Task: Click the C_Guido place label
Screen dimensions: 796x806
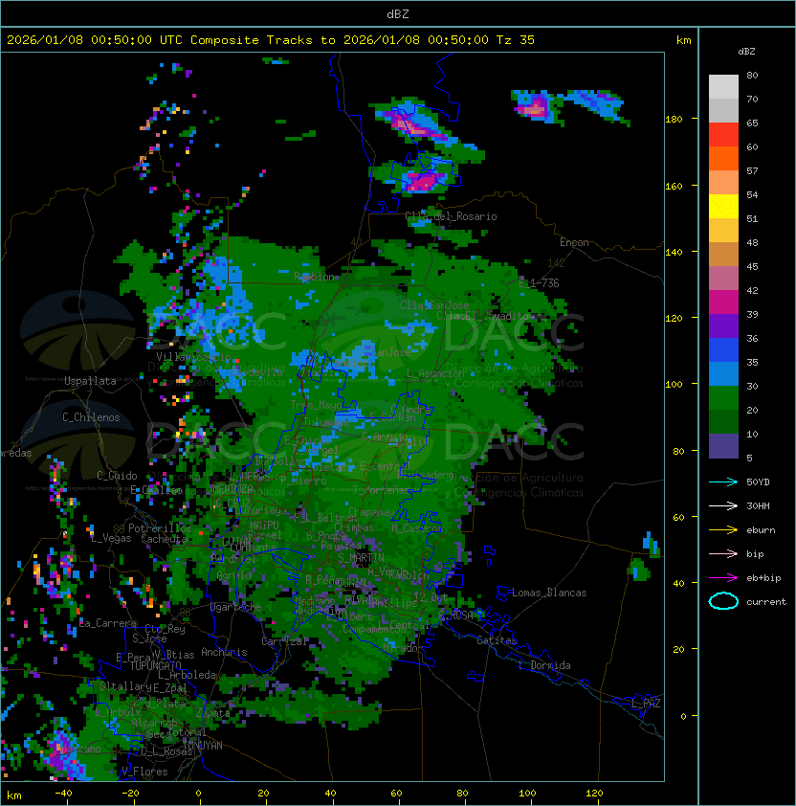Action: coord(117,476)
